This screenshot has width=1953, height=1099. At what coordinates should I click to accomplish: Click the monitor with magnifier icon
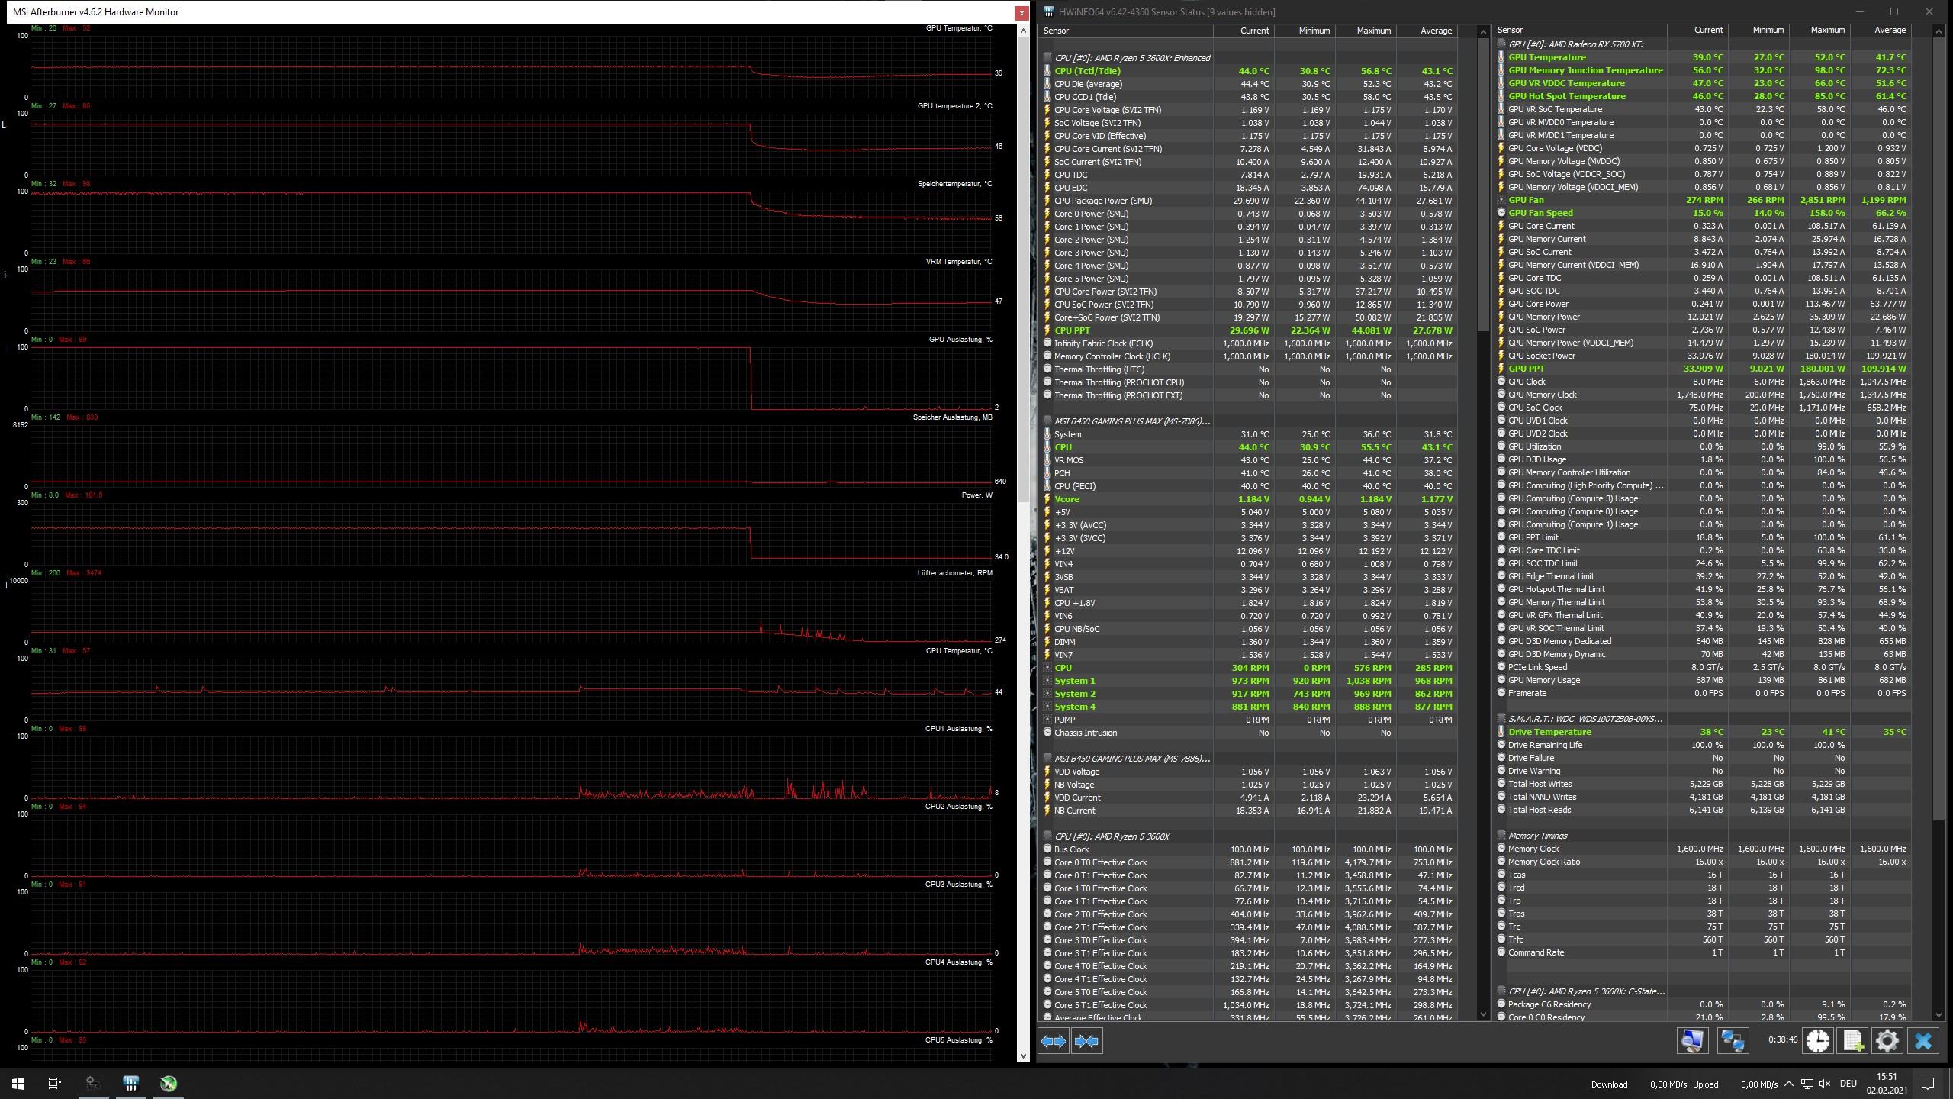click(1692, 1041)
